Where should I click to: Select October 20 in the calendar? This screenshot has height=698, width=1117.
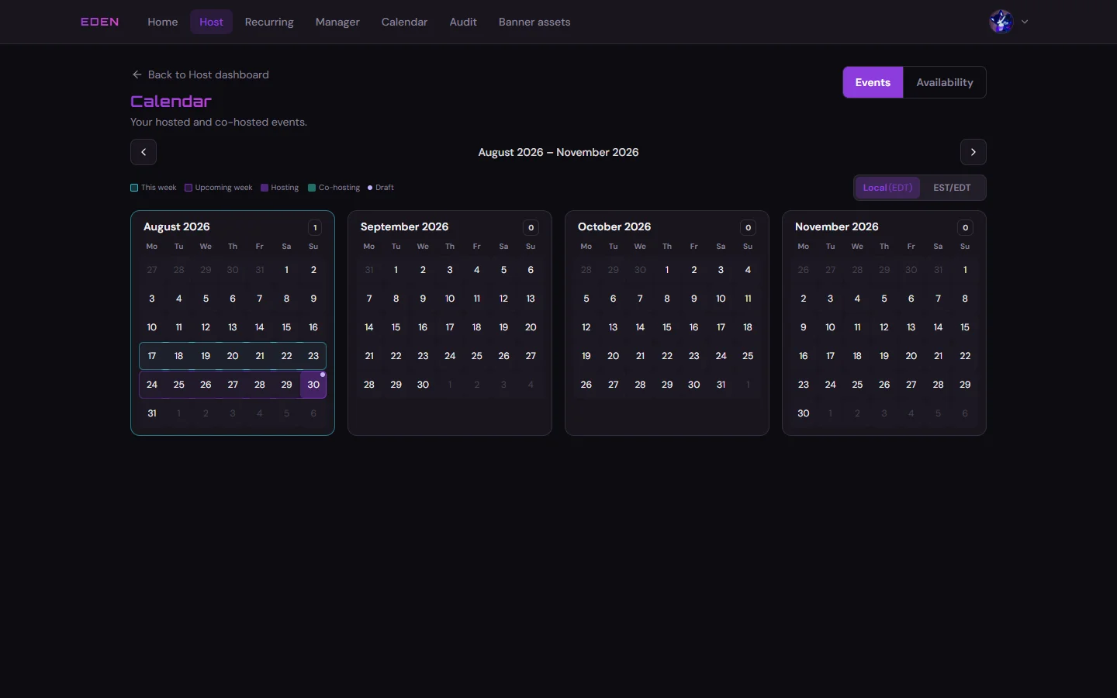pyautogui.click(x=613, y=356)
